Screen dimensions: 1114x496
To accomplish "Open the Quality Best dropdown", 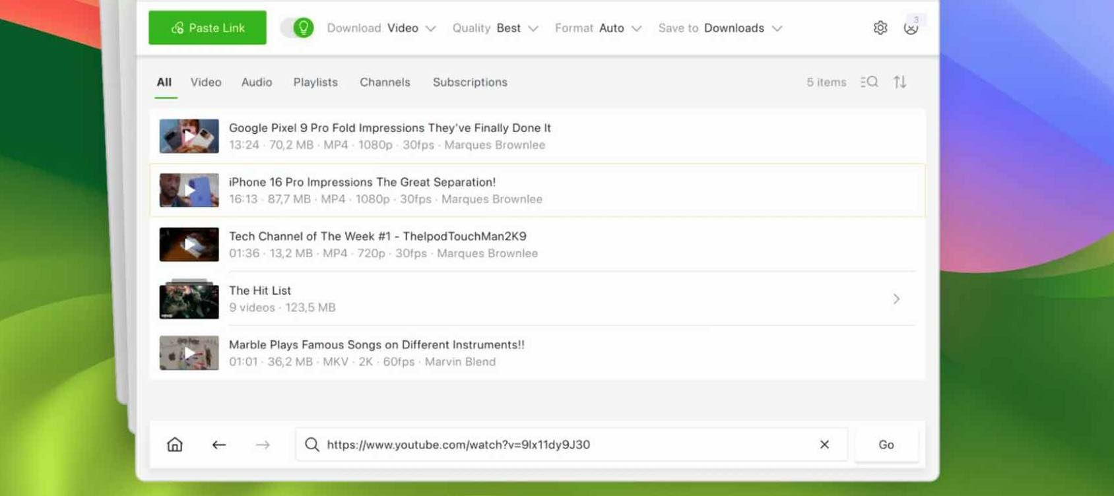I will click(495, 28).
